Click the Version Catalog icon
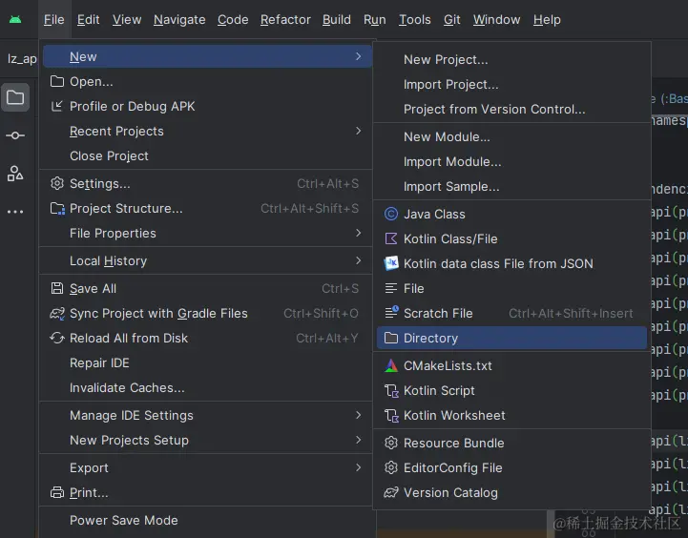This screenshot has width=688, height=538. tap(390, 493)
